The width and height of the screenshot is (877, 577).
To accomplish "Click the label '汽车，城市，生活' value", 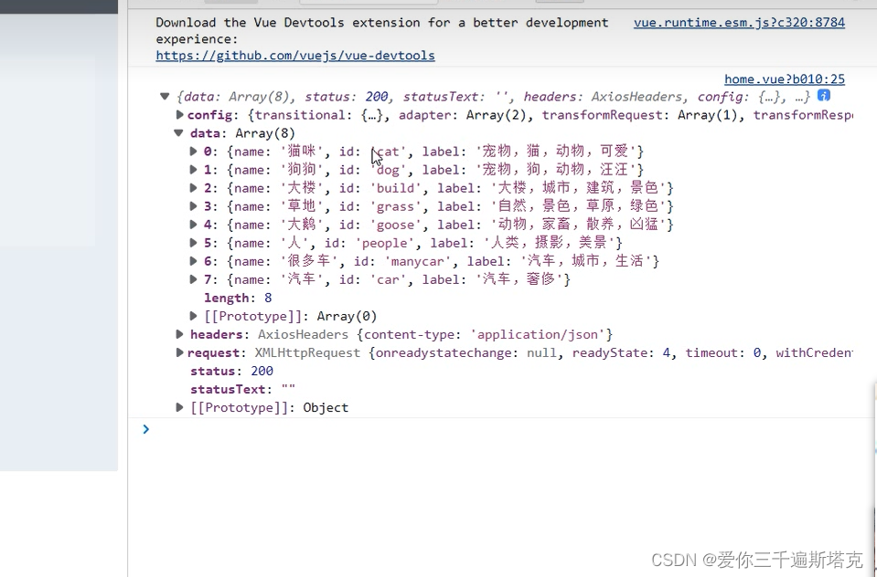I will 586,261.
